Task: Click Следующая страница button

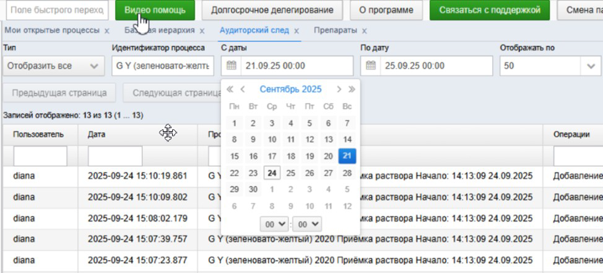Action: point(173,93)
